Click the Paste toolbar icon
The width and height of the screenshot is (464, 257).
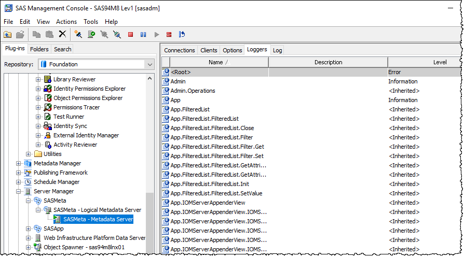pos(49,35)
